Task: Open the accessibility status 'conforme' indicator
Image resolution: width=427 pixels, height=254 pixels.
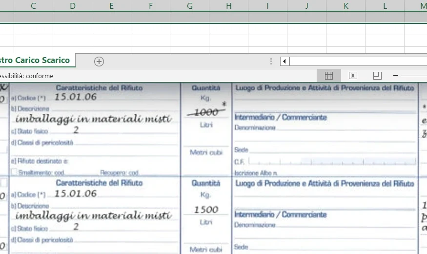Action: click(26, 76)
